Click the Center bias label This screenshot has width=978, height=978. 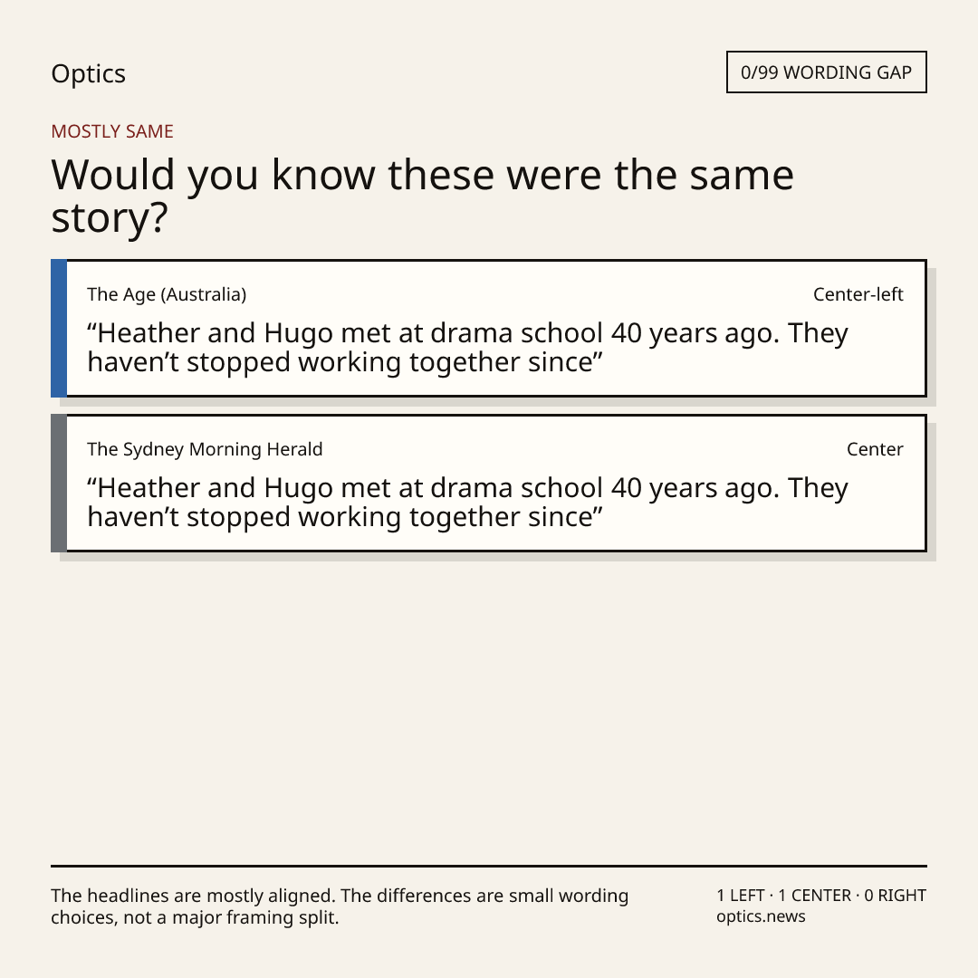click(875, 449)
